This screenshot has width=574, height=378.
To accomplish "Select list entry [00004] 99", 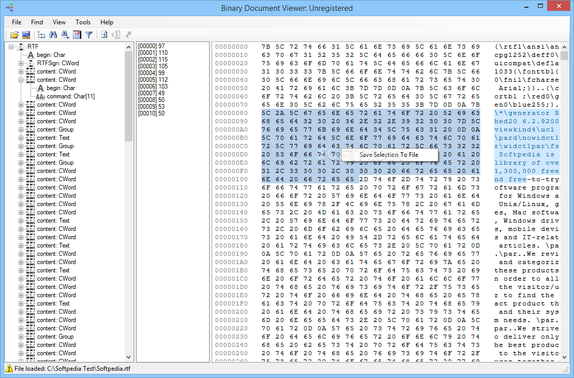I will [x=152, y=73].
